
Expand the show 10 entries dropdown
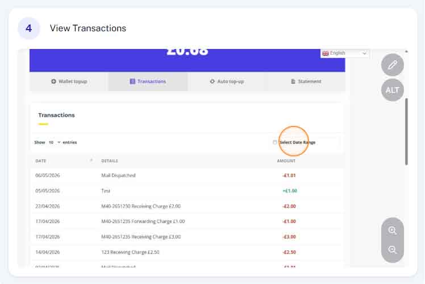(x=55, y=142)
